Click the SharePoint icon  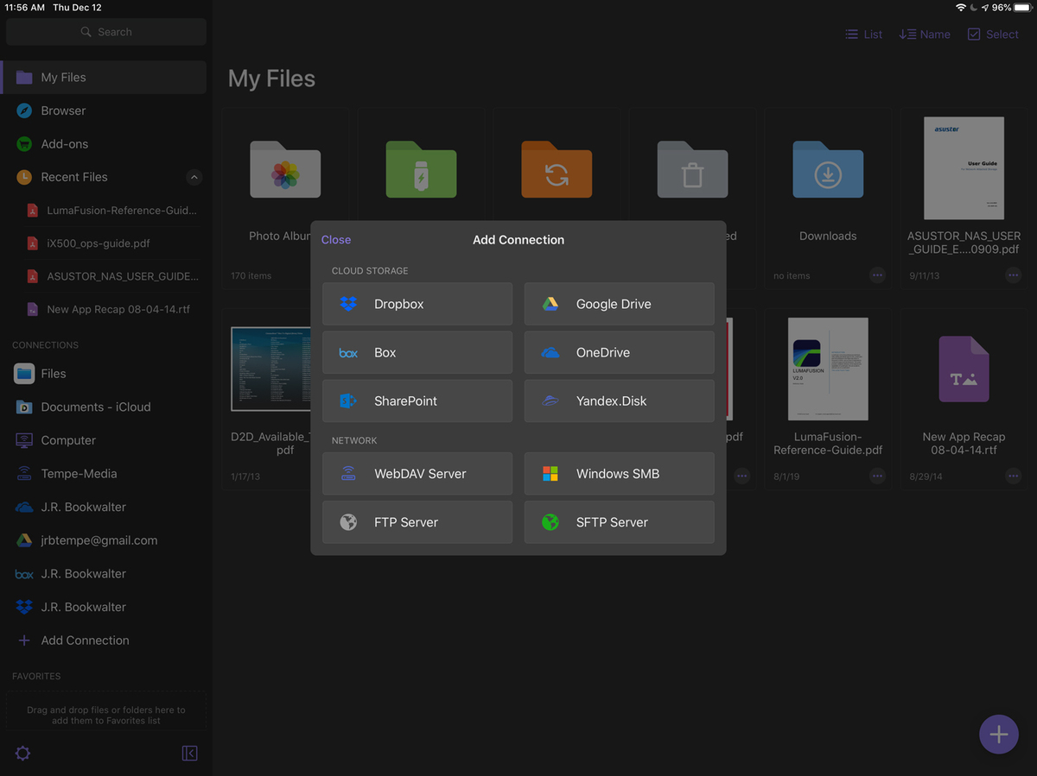click(x=348, y=401)
